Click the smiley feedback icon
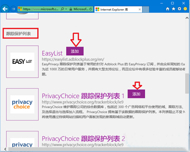The height and width of the screenshot is (152, 190). [x=185, y=9]
